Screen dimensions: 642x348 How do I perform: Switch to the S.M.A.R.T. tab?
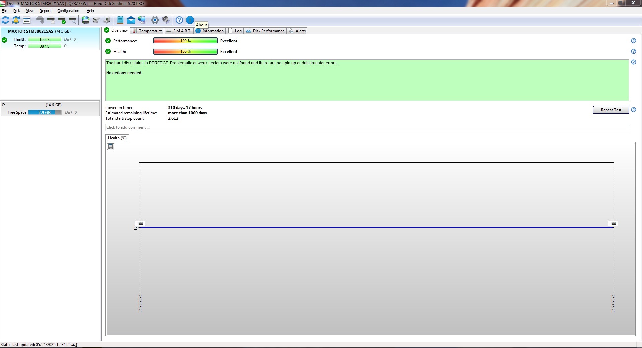179,31
